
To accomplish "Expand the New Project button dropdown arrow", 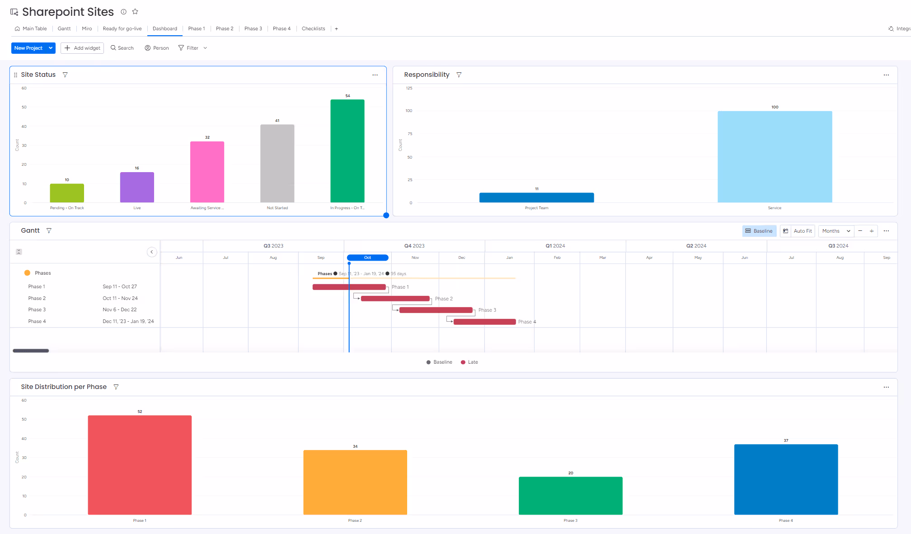I will pyautogui.click(x=50, y=48).
